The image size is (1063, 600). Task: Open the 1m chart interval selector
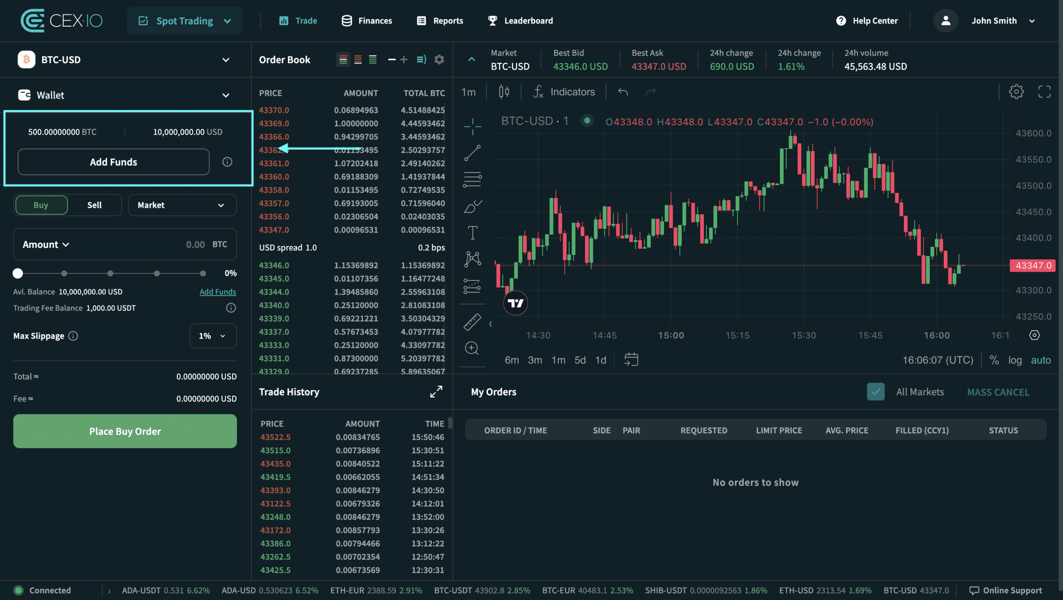pos(468,92)
